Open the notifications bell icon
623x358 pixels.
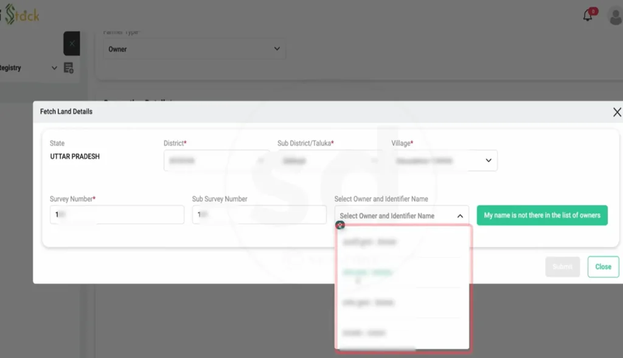(x=588, y=15)
